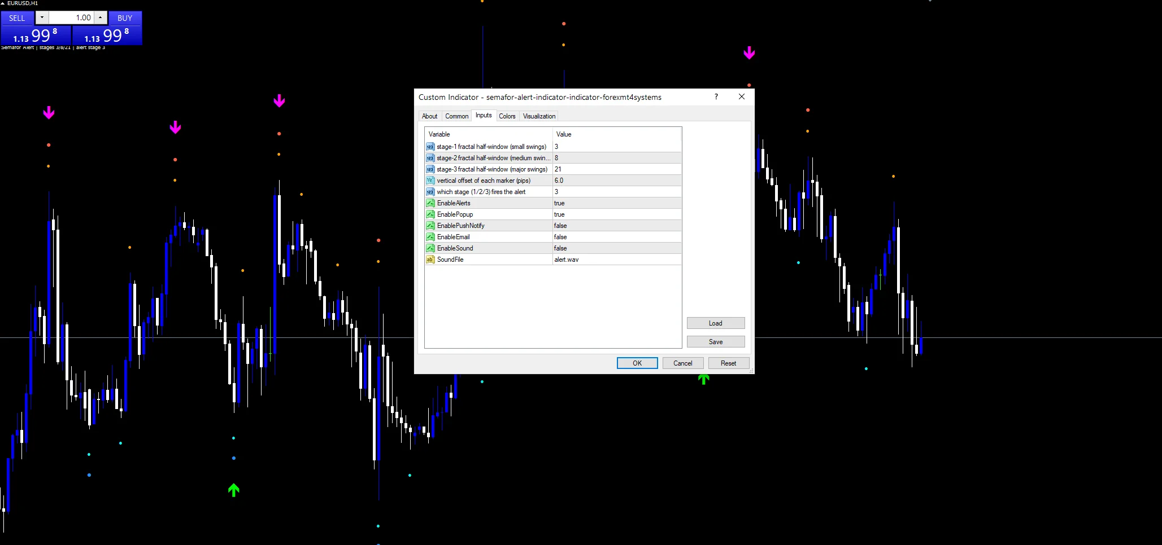The image size is (1162, 545).
Task: Select the EnableEmail false value
Action: [x=617, y=237]
